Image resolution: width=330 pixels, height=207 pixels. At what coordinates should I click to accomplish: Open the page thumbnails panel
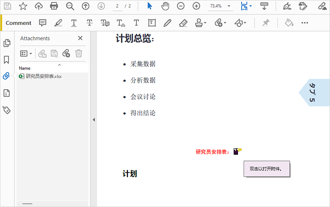pos(7,43)
